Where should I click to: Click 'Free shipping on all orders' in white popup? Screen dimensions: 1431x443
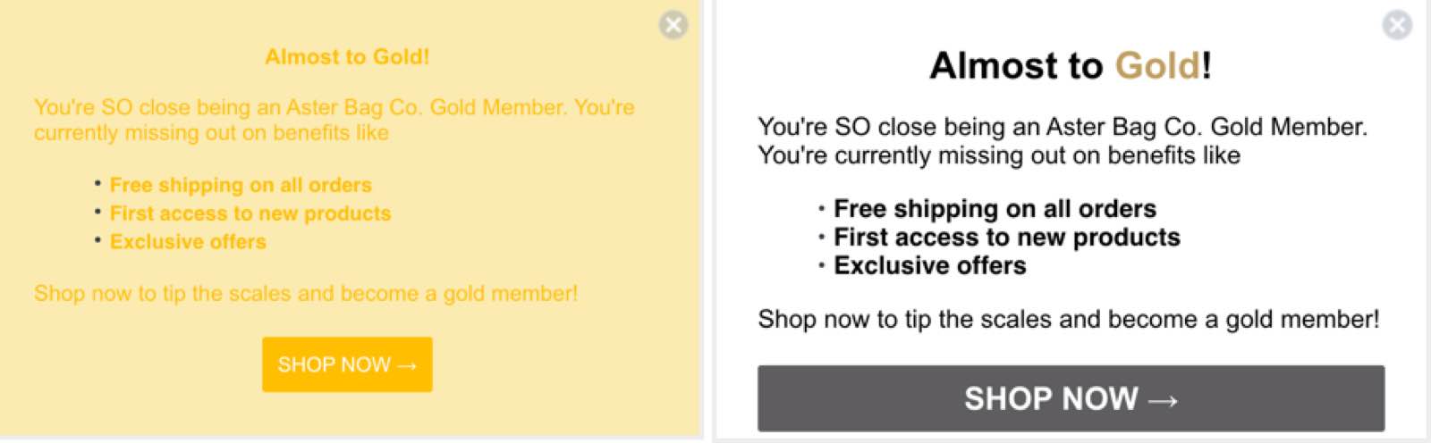point(995,209)
